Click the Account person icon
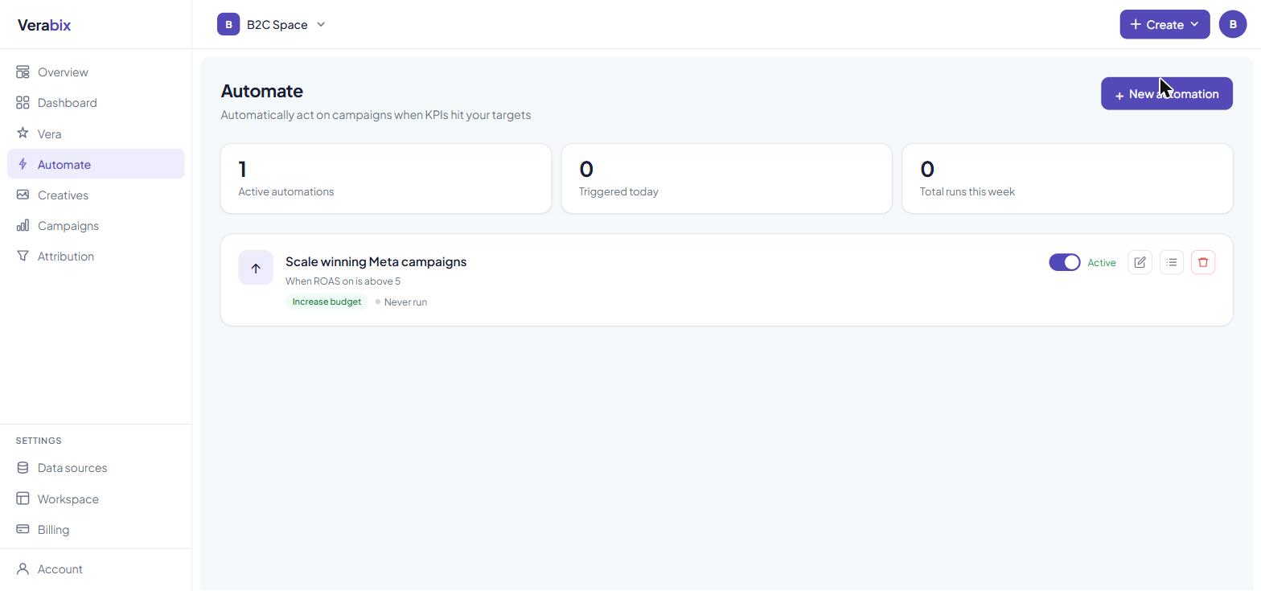The width and height of the screenshot is (1261, 591). [23, 569]
